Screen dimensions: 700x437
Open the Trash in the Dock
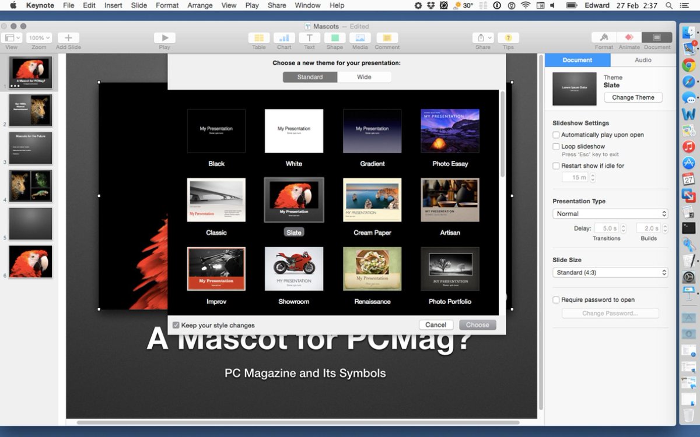pos(689,415)
